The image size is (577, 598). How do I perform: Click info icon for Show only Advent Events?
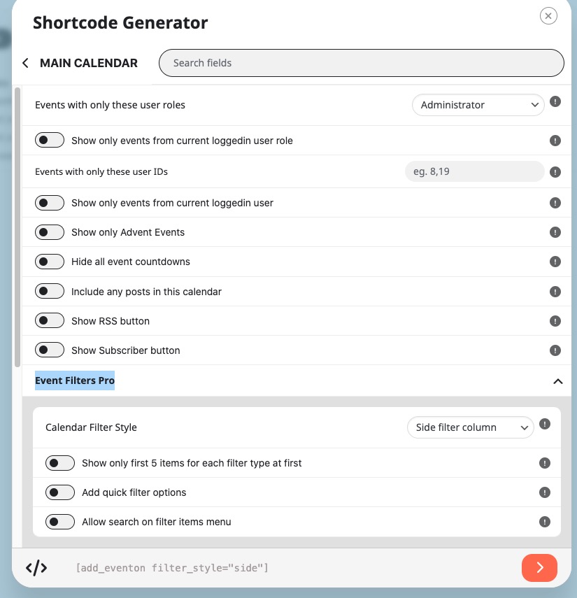click(x=555, y=232)
